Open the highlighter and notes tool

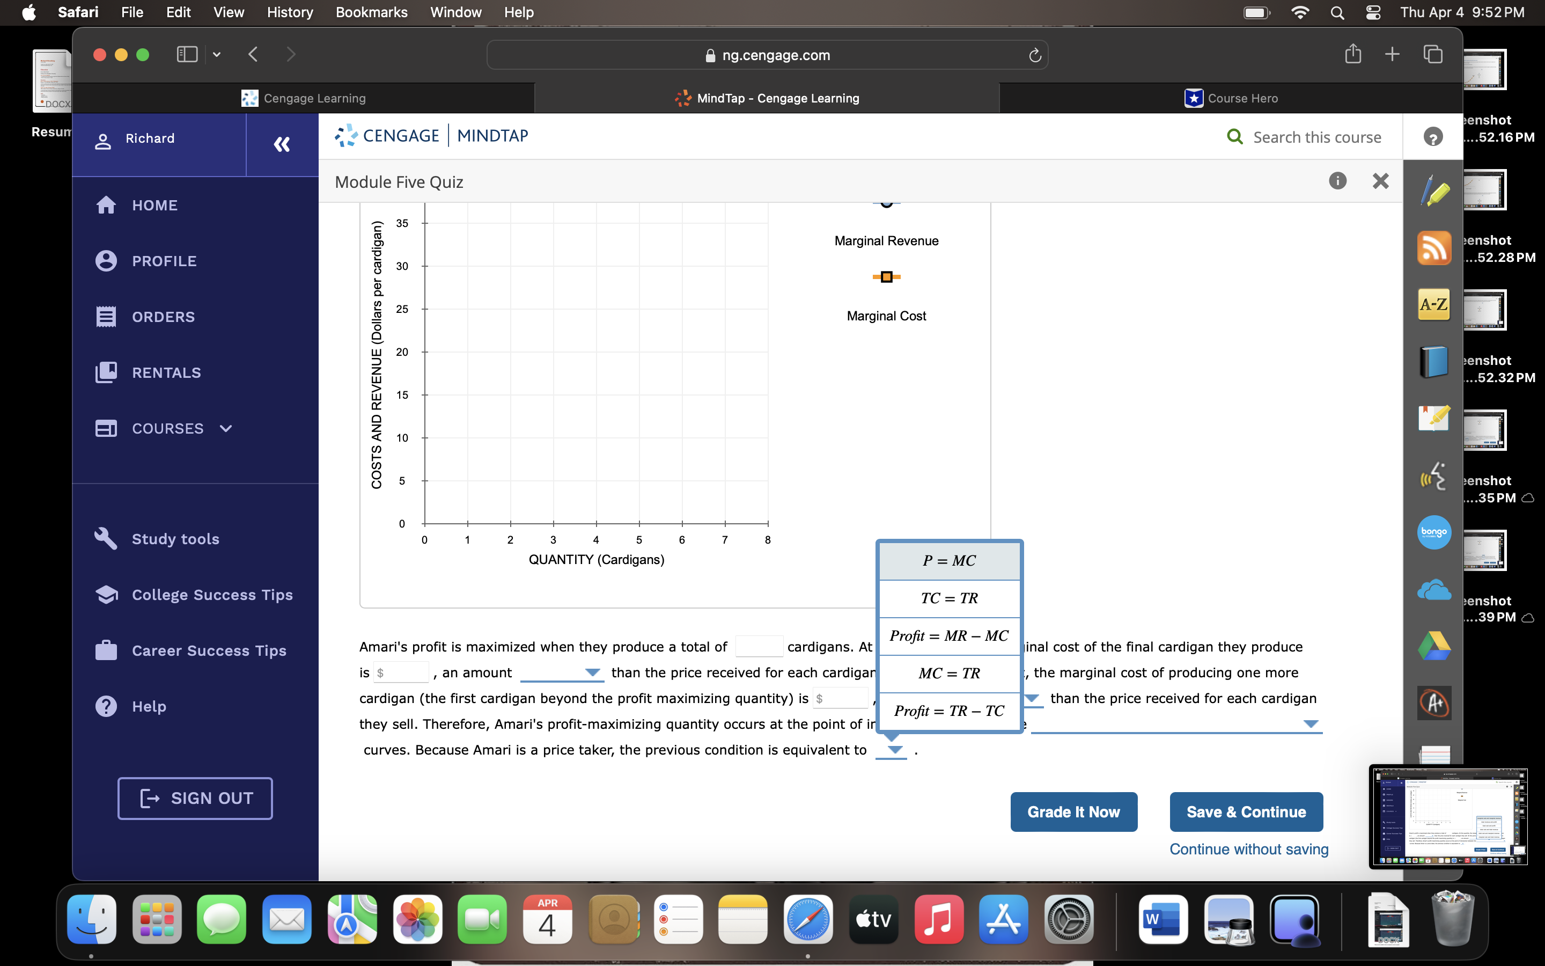point(1434,419)
